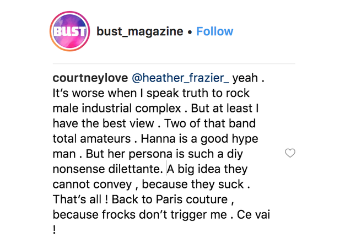Like the courtneylove comment with heart icon
The image size is (356, 238).
[290, 153]
